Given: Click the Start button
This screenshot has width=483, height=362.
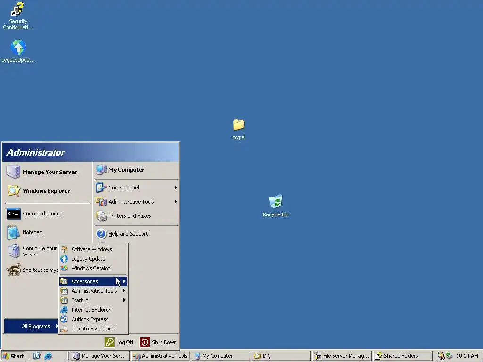Looking at the screenshot, I should pyautogui.click(x=13, y=356).
